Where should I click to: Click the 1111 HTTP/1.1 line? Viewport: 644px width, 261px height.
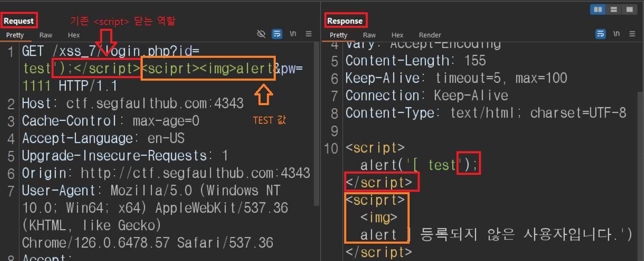69,86
